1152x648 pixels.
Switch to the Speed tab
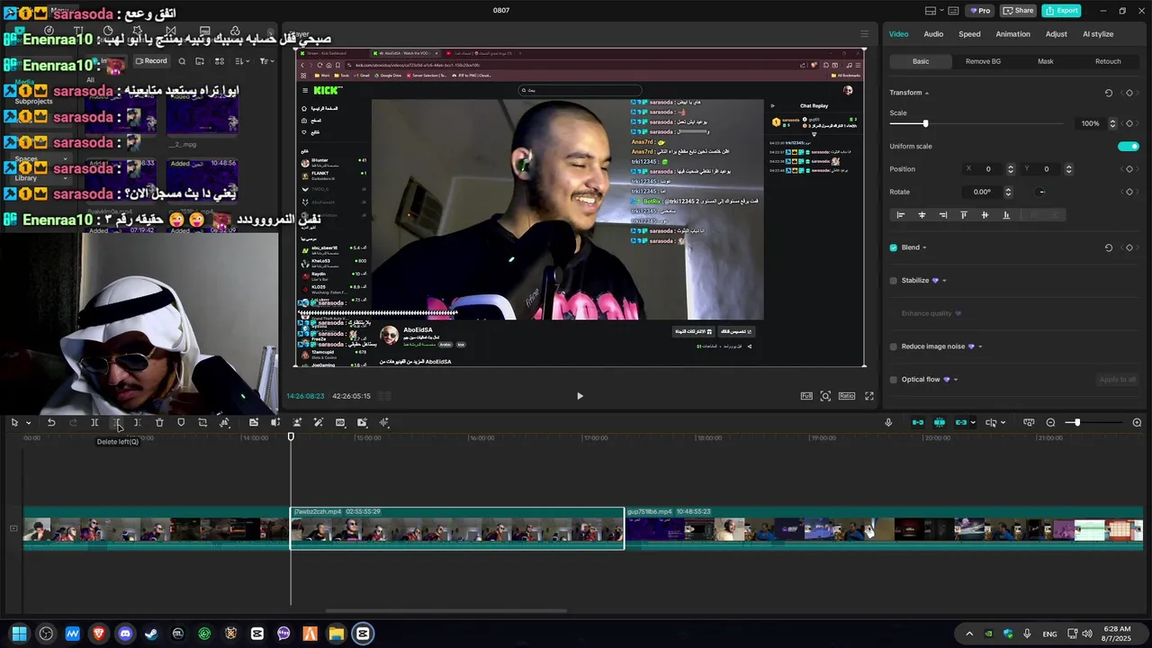point(969,34)
